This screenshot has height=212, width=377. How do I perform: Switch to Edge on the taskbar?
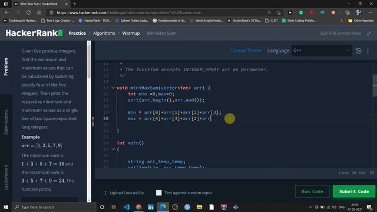click(163, 207)
